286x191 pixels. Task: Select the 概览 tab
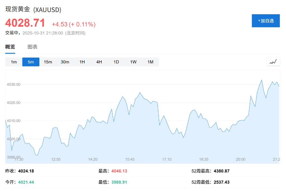tap(10, 46)
